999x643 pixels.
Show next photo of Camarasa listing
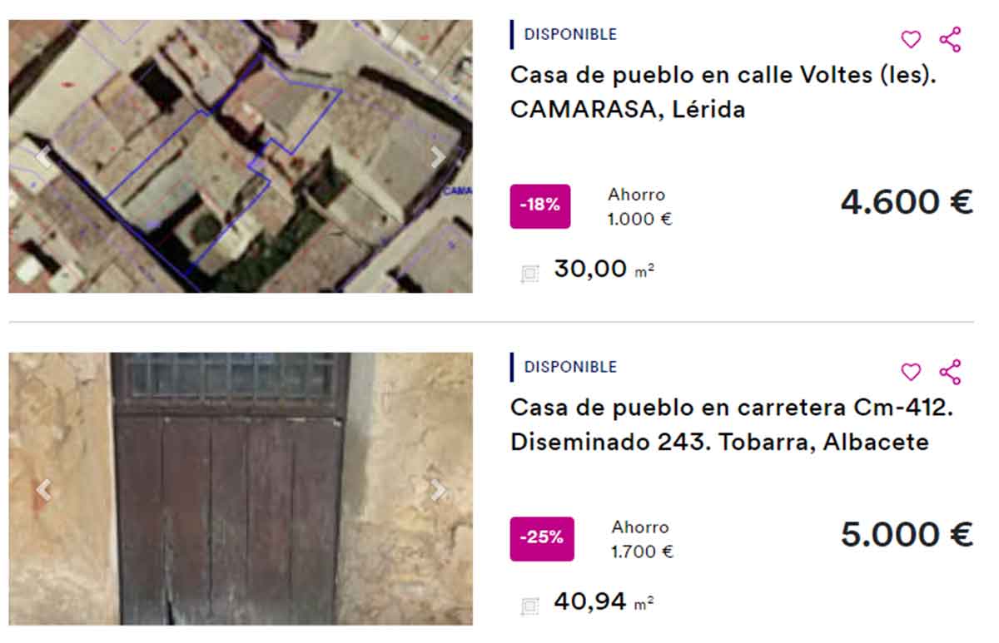pos(438,157)
